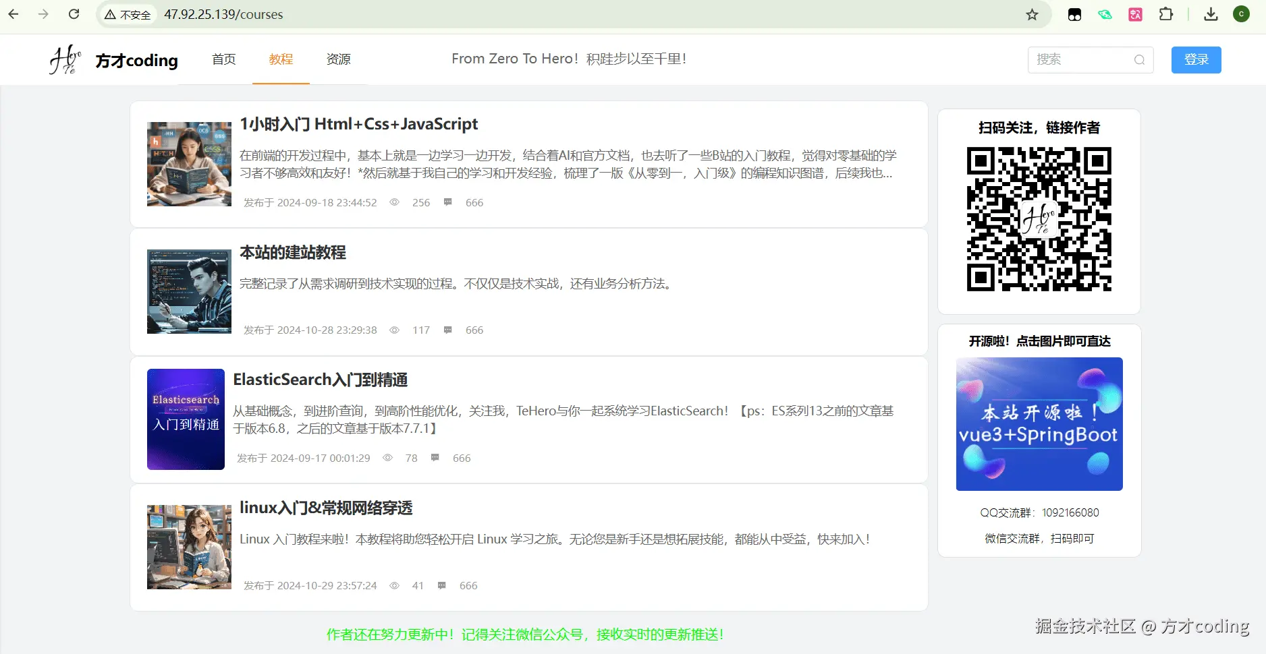Open the Html+Css+JavaScript course thumbnail
The height and width of the screenshot is (654, 1266).
[x=189, y=164]
